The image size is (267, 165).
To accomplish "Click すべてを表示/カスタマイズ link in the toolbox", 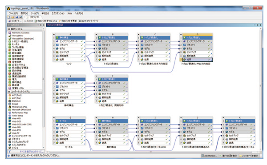I will click(x=32, y=151).
